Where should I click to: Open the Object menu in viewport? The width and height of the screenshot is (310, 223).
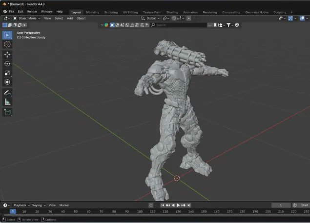point(81,19)
